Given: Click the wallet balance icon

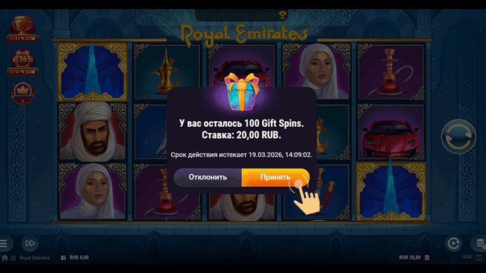Looking at the screenshot, I should pyautogui.click(x=64, y=257).
